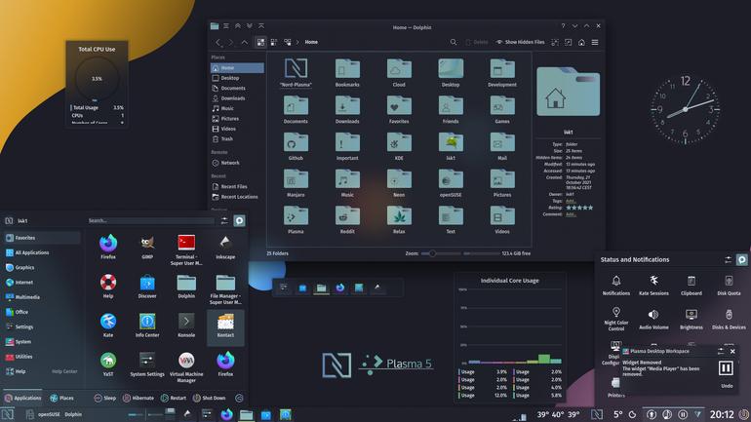The image size is (751, 422).
Task: Open the Night Color Control tray item
Action: [616, 319]
